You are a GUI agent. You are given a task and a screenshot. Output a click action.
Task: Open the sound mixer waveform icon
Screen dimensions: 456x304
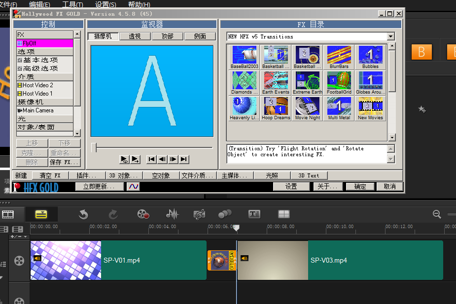click(172, 214)
